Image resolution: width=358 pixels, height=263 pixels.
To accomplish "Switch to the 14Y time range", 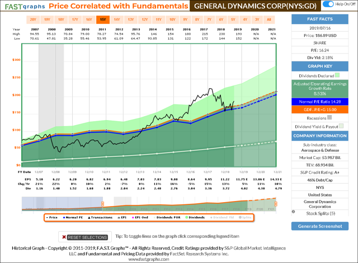I will 117,20.
